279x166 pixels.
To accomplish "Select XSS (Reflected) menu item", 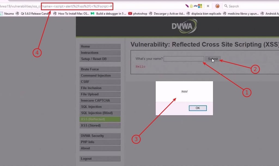I will click(x=100, y=119).
